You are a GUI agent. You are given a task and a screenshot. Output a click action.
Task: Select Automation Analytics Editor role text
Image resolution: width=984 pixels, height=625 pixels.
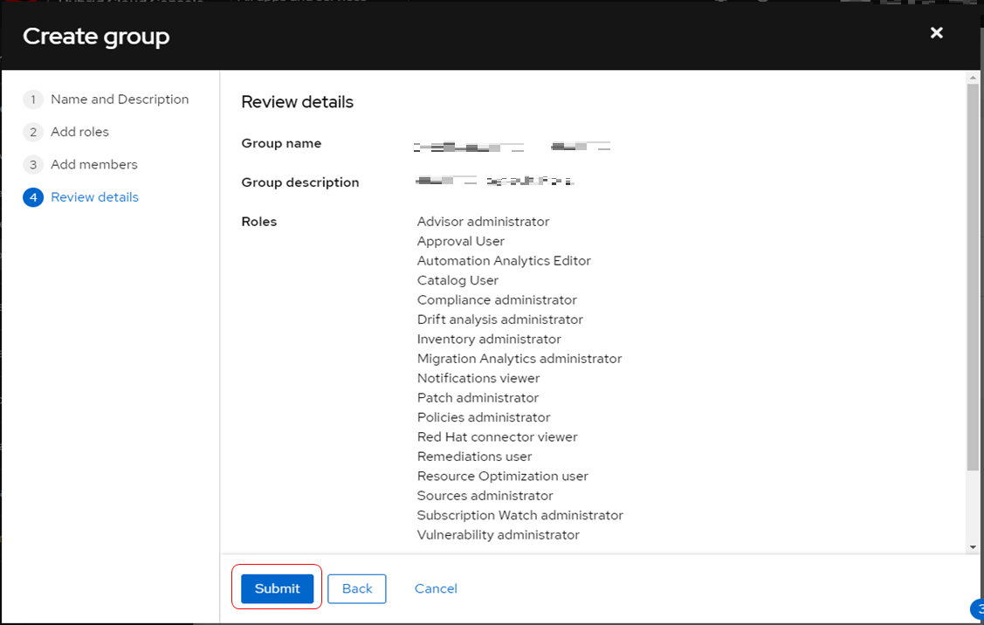point(504,260)
